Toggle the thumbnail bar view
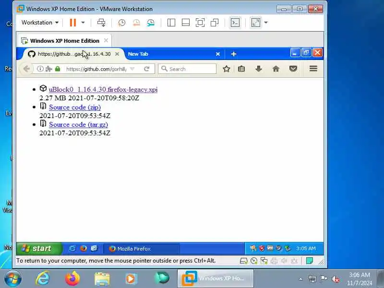Image resolution: width=384 pixels, height=288 pixels. pos(186,23)
